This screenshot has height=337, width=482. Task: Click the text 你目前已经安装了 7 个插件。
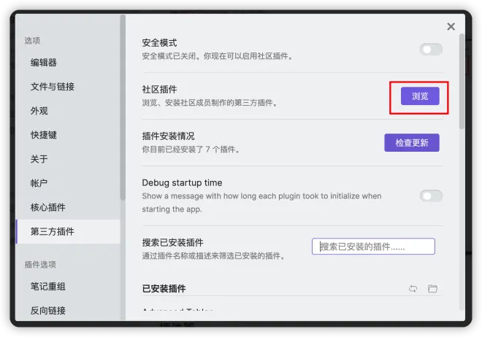(191, 150)
